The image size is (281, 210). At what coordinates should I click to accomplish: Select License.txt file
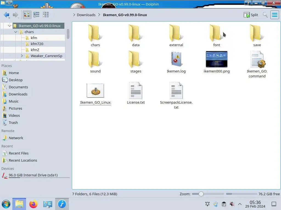[136, 94]
